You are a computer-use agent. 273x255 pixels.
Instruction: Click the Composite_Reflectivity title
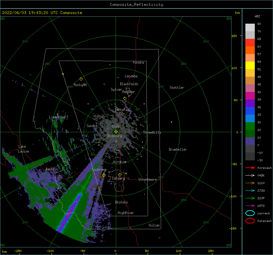(136, 5)
